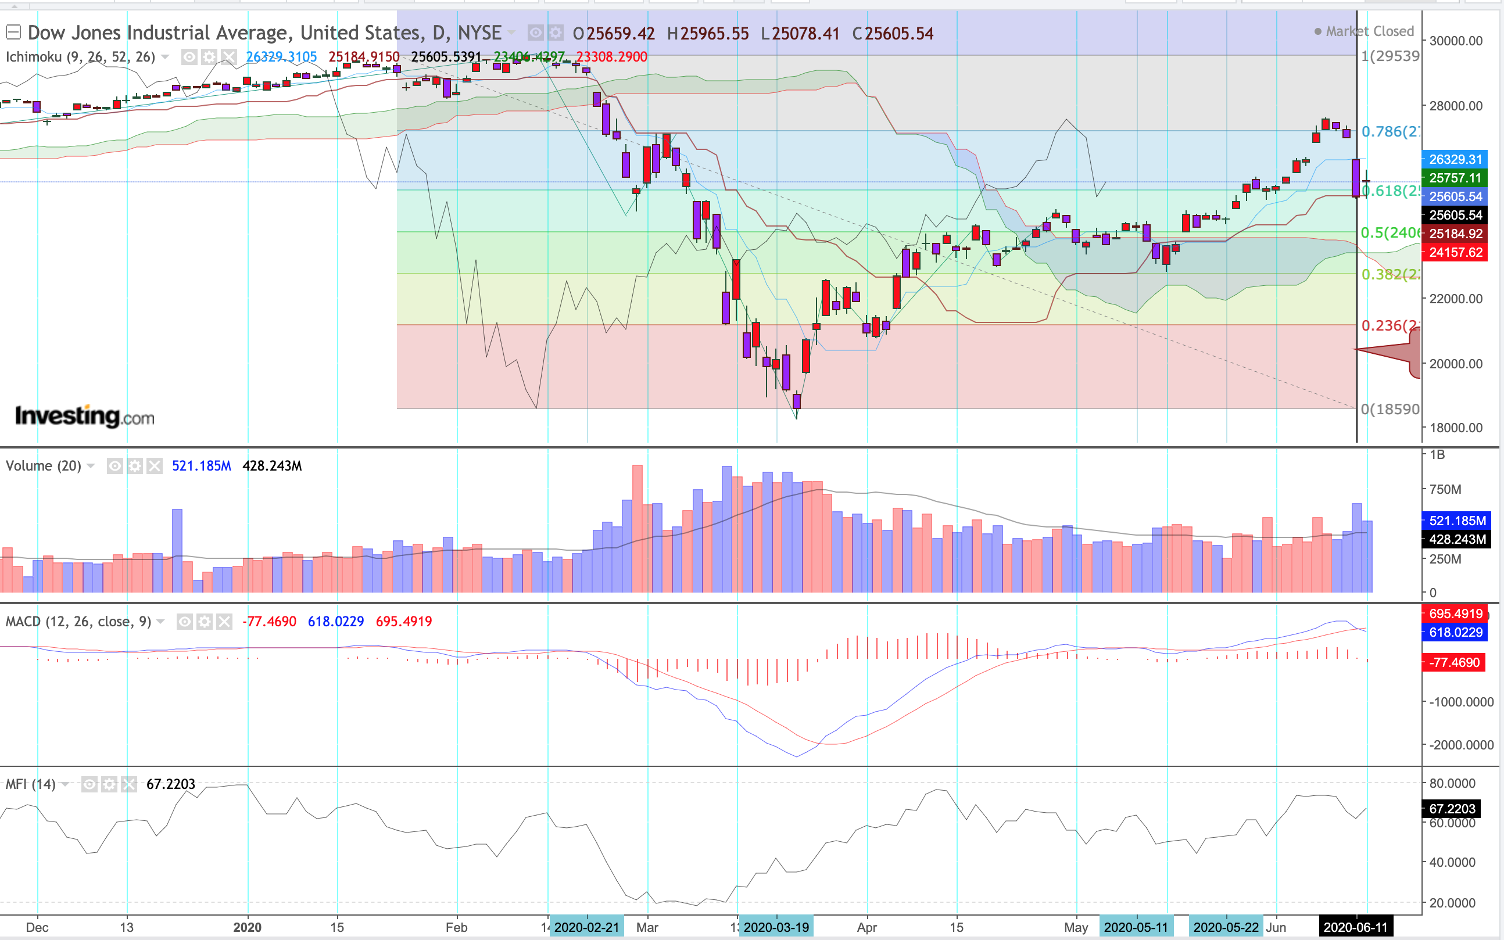Expand the Ichimoku legend dropdown arrow
Image resolution: width=1504 pixels, height=940 pixels.
point(166,57)
